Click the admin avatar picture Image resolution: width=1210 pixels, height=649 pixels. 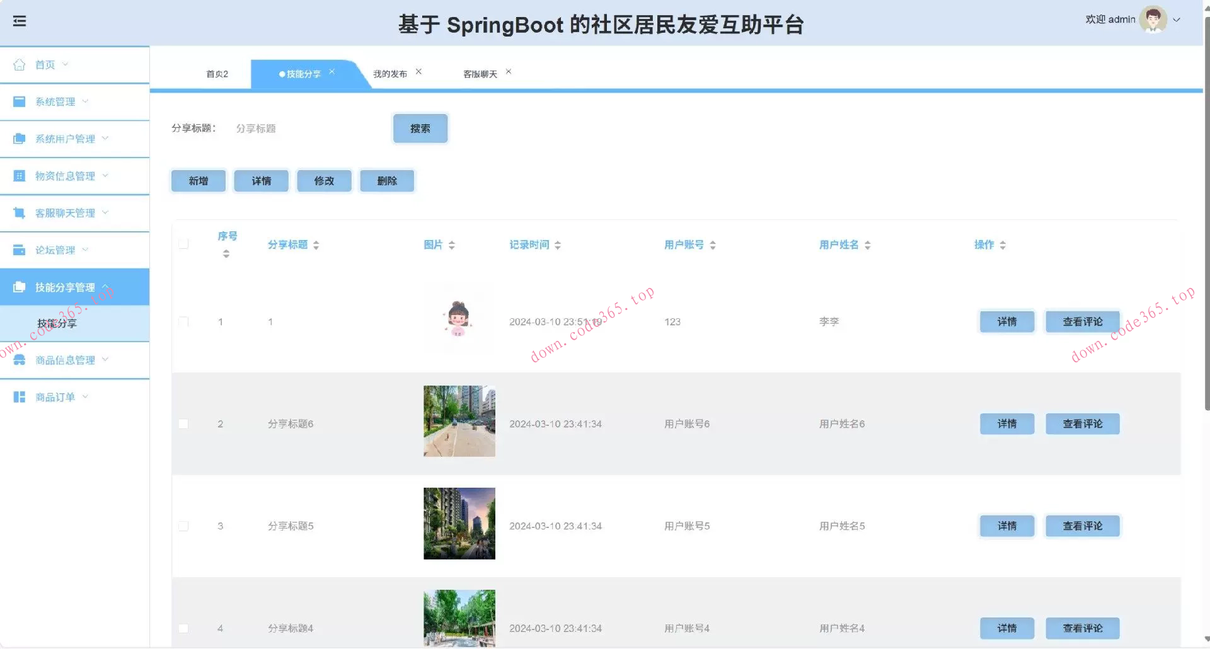coord(1153,20)
